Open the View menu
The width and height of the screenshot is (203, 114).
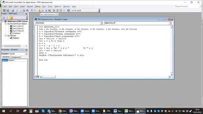point(16,6)
